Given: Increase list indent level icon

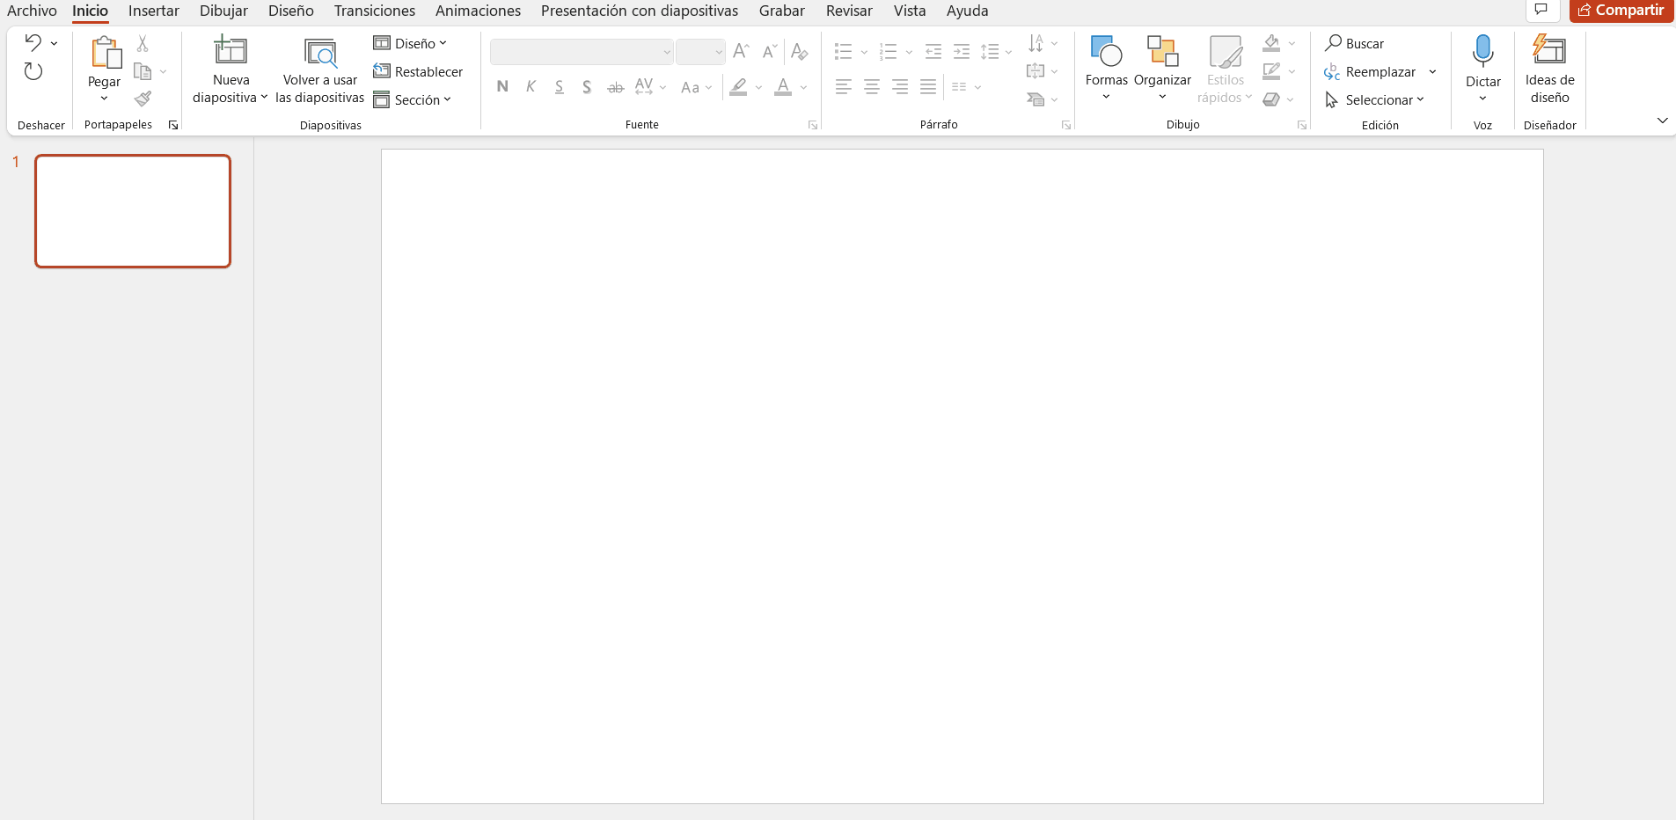Looking at the screenshot, I should click(x=962, y=52).
